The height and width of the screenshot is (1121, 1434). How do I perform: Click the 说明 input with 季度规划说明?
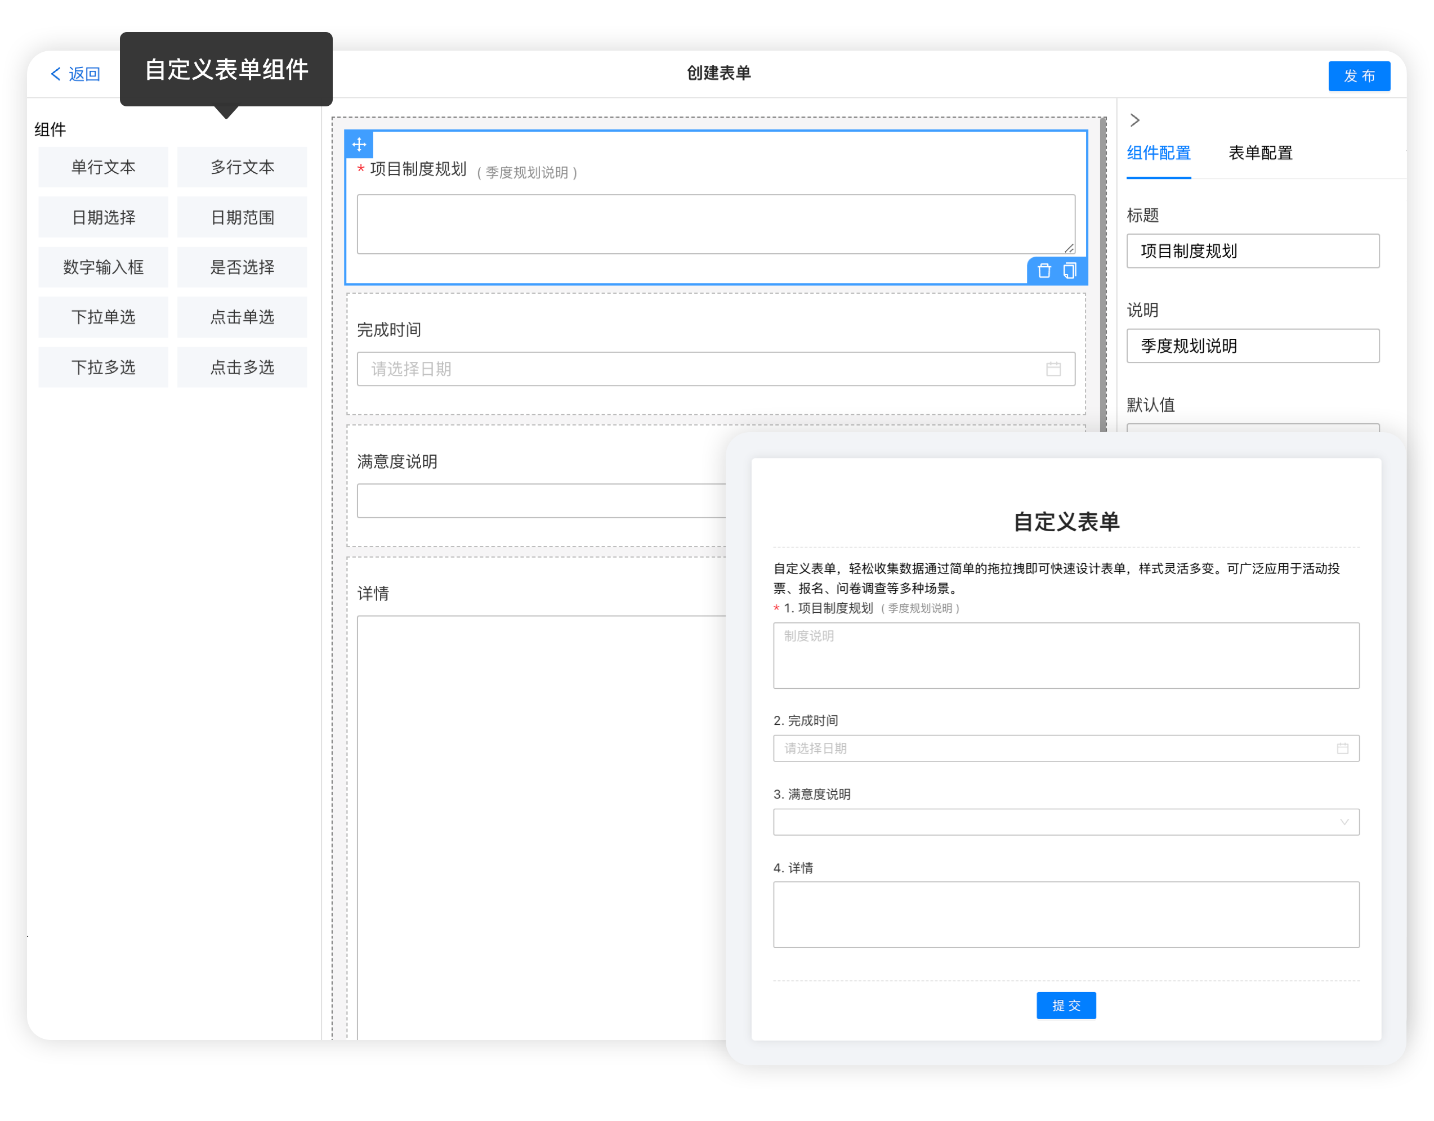click(x=1252, y=346)
